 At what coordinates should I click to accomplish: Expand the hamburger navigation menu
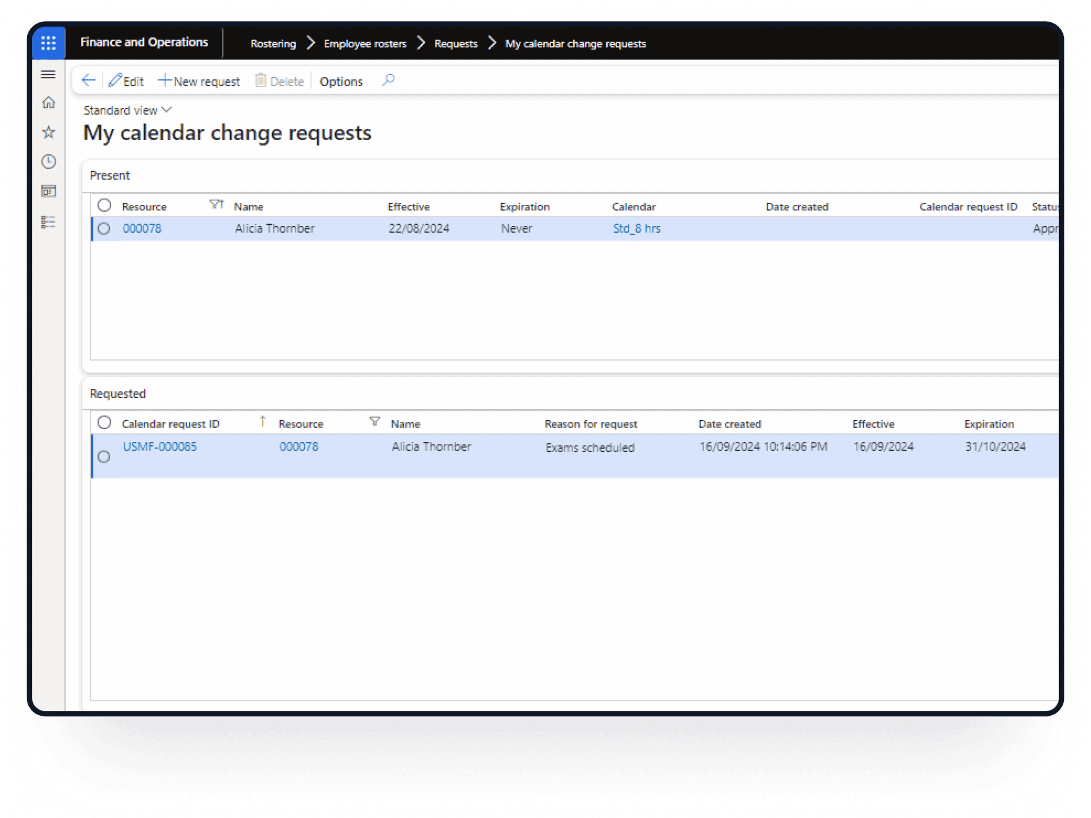pos(48,75)
